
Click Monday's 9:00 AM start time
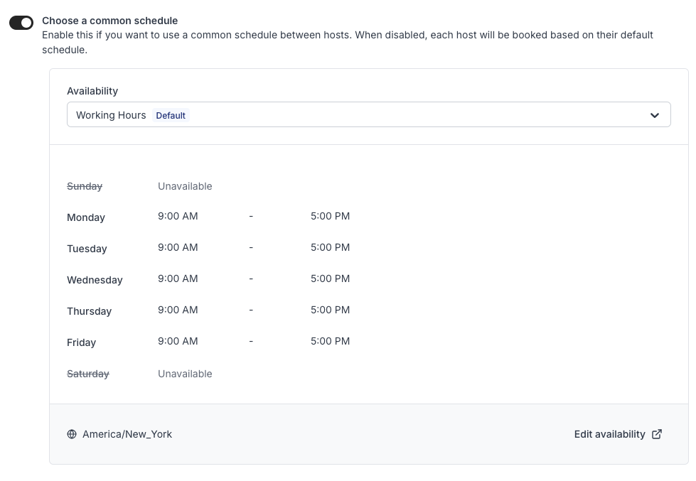point(178,216)
